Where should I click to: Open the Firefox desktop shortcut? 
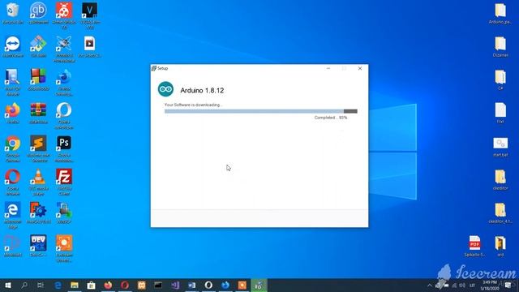pyautogui.click(x=13, y=110)
